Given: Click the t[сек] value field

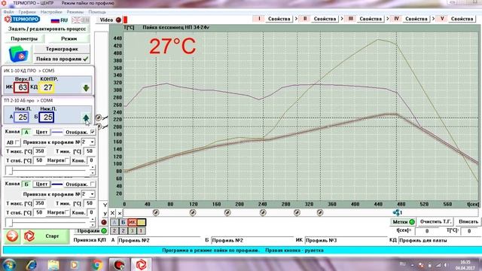Looking at the screenshot, I should 427,231.
